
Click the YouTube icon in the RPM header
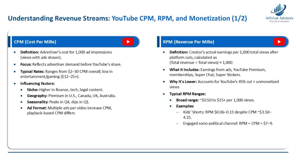279,42
